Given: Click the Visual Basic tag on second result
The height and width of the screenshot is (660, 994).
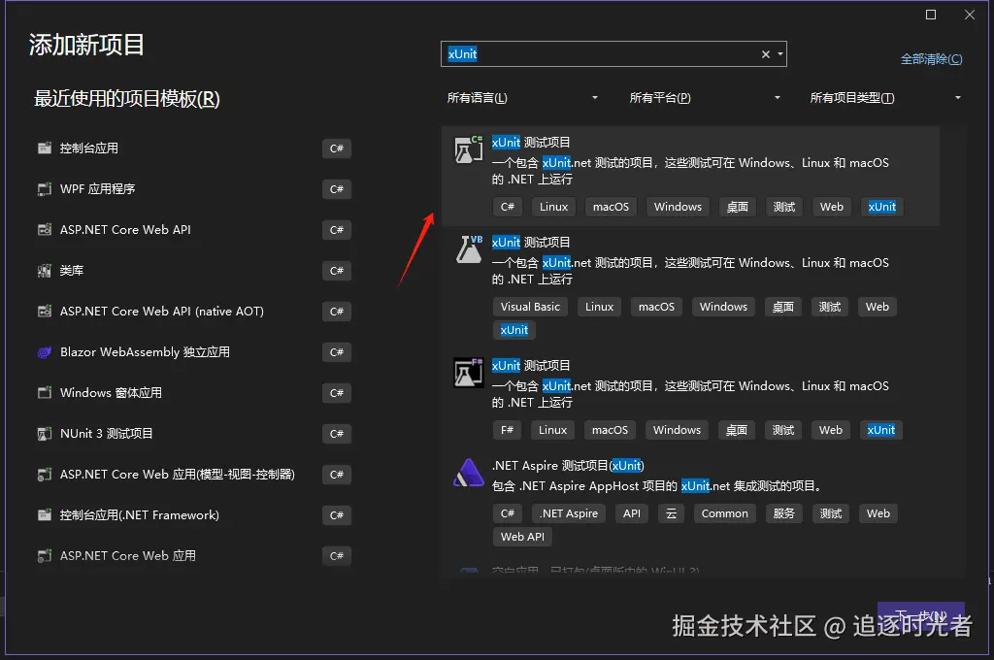Looking at the screenshot, I should click(530, 307).
